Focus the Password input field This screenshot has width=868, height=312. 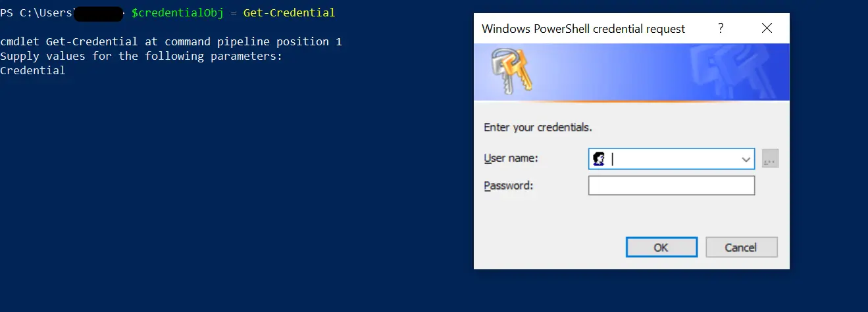[671, 186]
